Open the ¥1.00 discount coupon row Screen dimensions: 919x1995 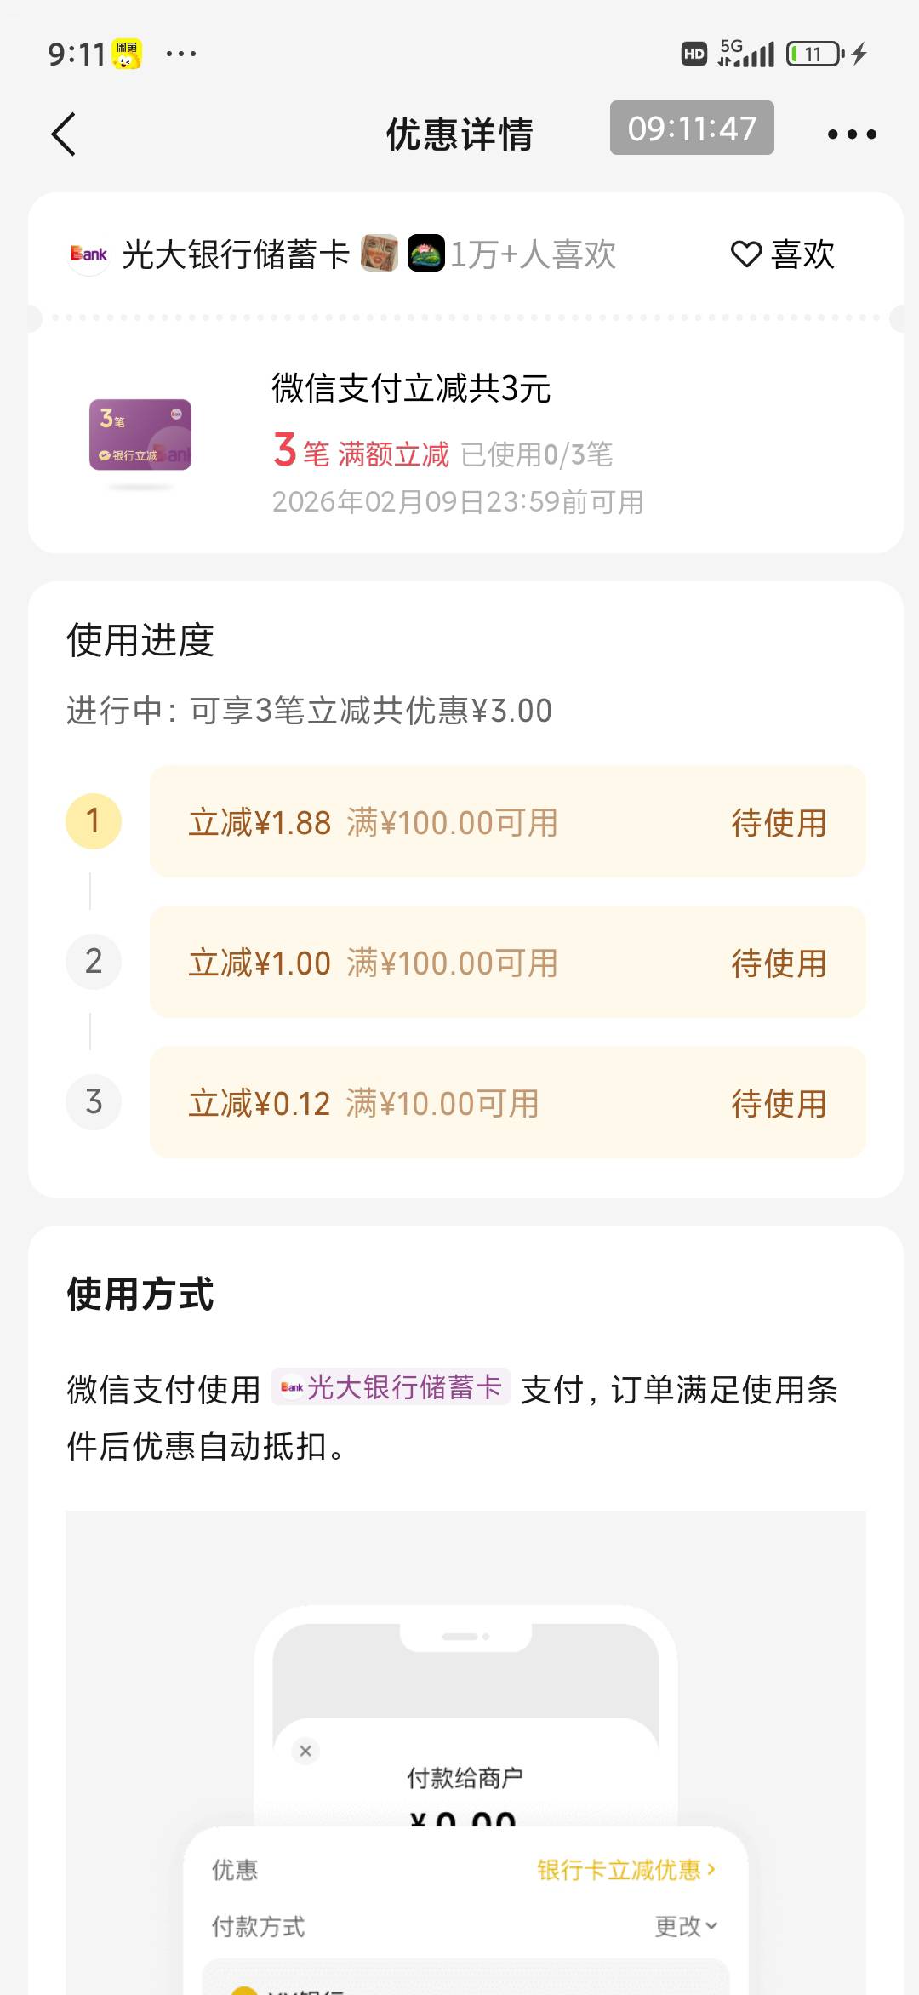tap(507, 963)
